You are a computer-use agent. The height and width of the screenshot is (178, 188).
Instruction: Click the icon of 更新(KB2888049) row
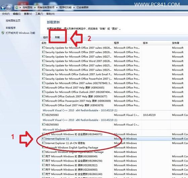click(x=43, y=156)
